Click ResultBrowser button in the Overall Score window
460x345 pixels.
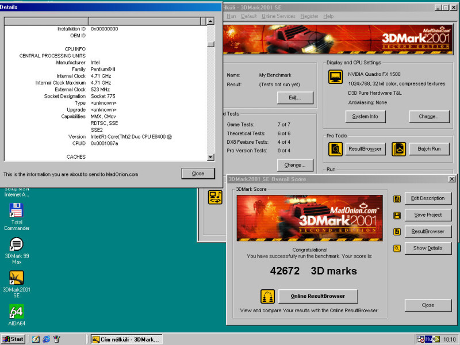(428, 232)
